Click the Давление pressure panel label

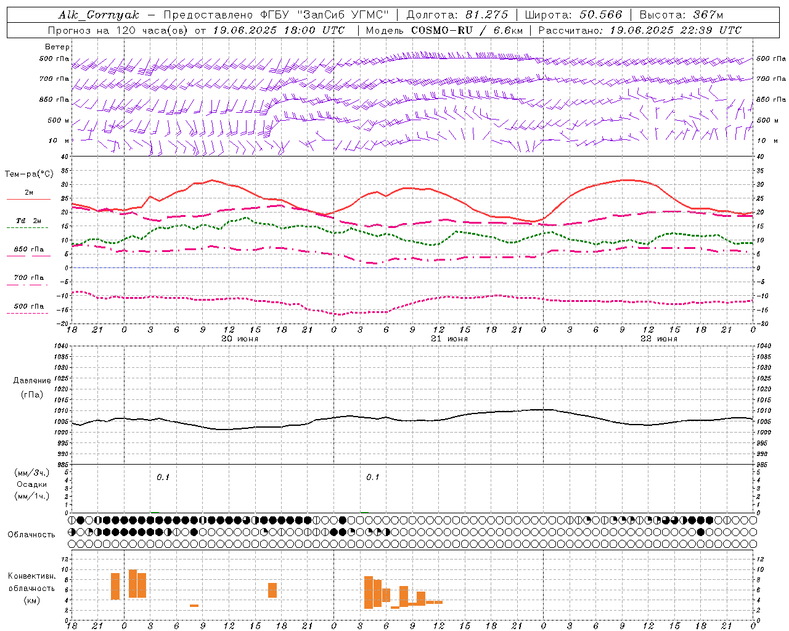(x=32, y=381)
